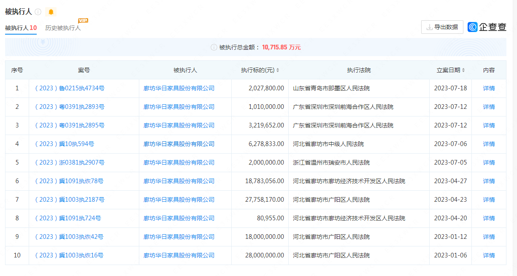Image resolution: width=517 pixels, height=276 pixels.
Task: Open 详情 for row dated 2023-04-23
Action: point(489,200)
